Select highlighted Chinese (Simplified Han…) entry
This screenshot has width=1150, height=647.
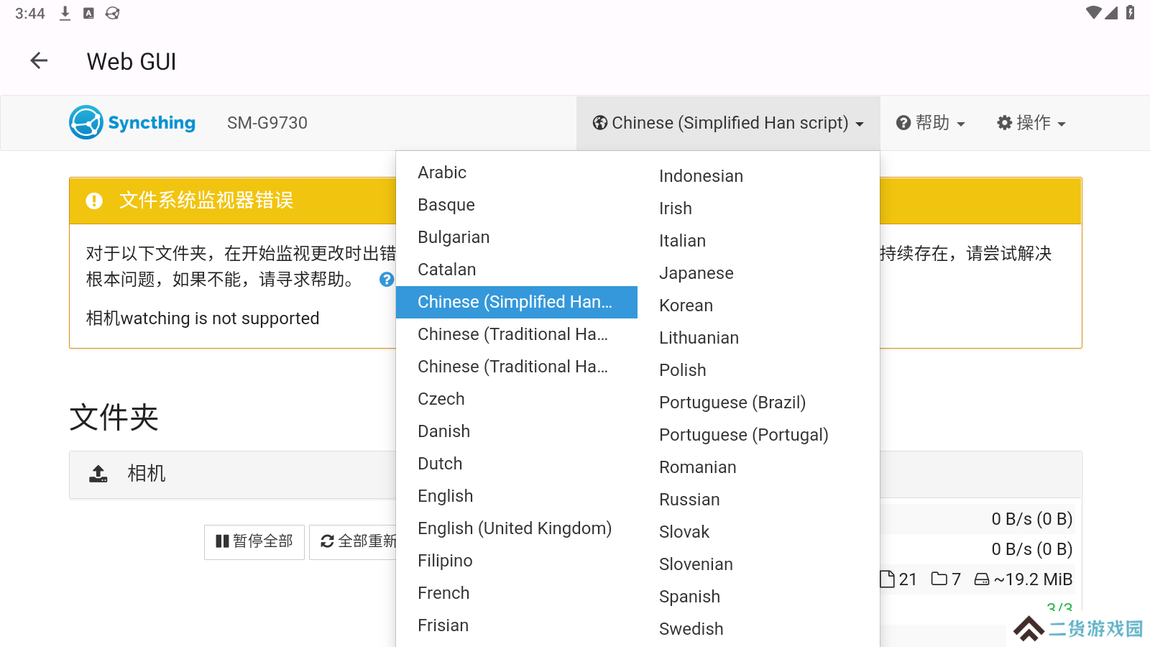tap(516, 302)
